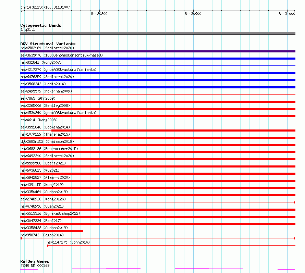Open variant nsv3358428 (Audano2019)
305x273 pixels.
coord(44,228)
